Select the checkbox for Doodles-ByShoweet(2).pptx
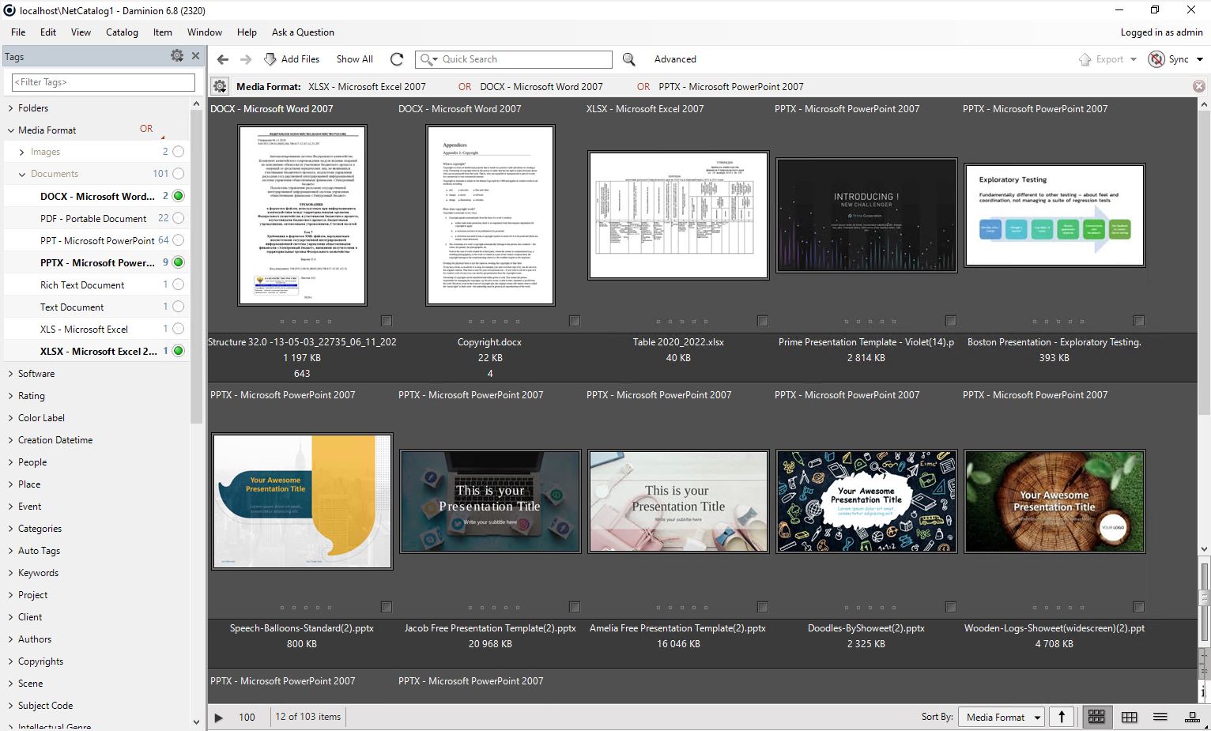The height and width of the screenshot is (731, 1211). [x=951, y=608]
